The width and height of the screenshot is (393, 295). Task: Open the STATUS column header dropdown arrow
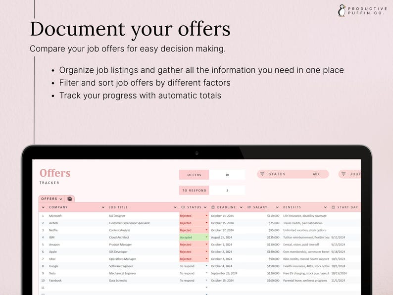[x=205, y=207]
